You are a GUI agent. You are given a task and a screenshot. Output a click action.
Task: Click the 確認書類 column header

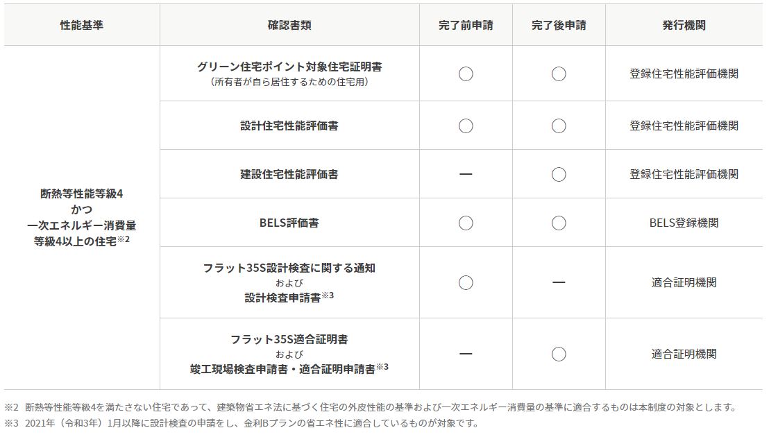(289, 25)
